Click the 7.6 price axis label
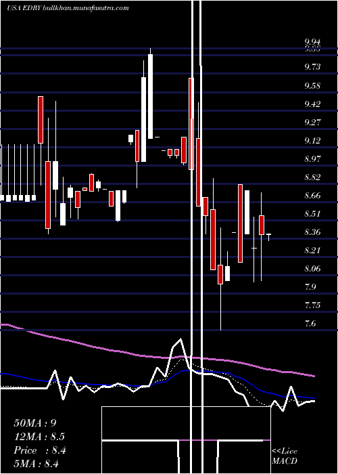 pos(310,324)
